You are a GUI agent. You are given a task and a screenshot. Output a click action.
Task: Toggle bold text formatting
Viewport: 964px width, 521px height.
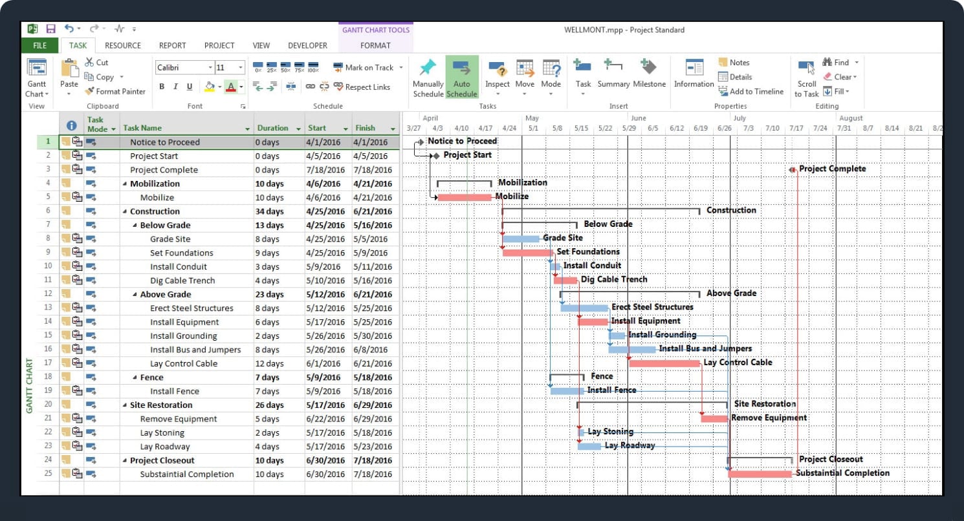point(162,87)
